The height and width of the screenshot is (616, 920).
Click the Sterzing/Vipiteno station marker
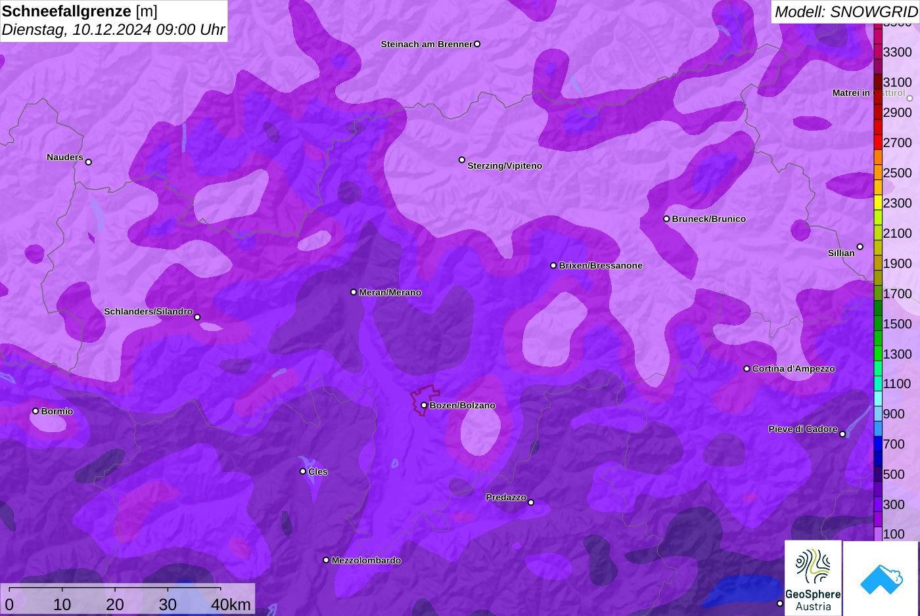(462, 160)
